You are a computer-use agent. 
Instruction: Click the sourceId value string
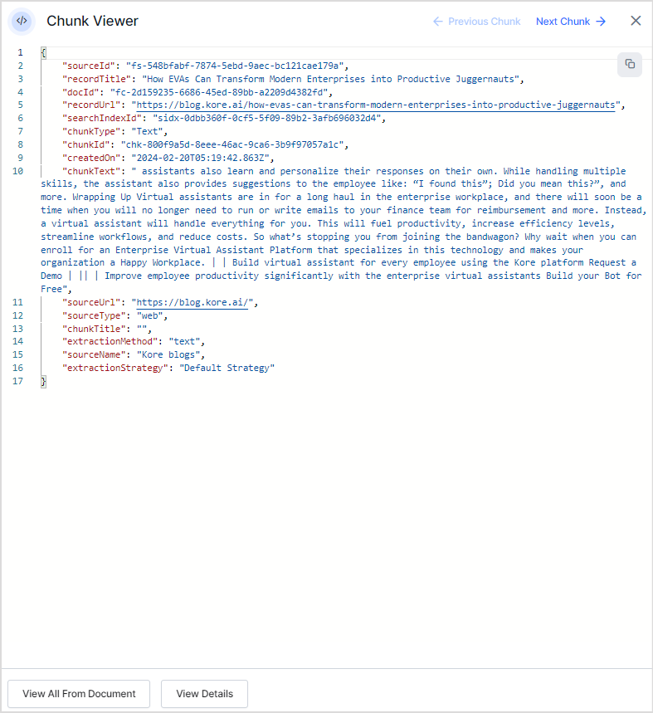(236, 66)
